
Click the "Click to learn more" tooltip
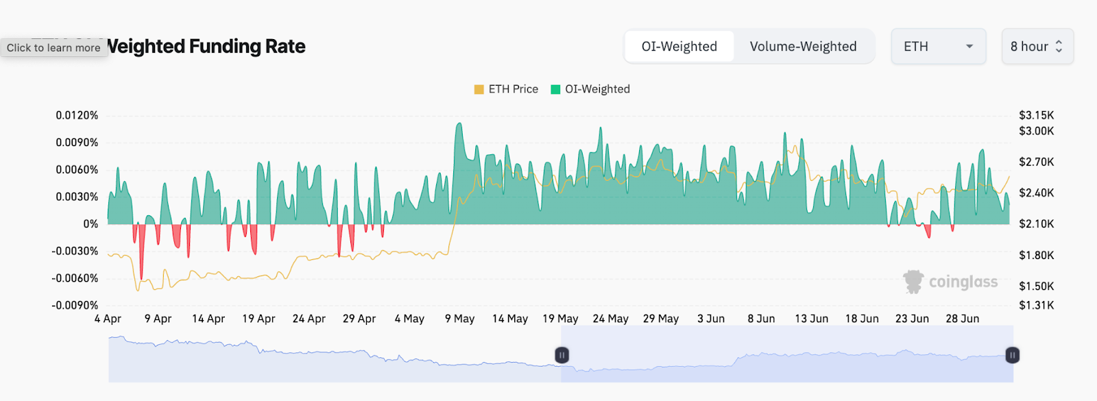53,48
